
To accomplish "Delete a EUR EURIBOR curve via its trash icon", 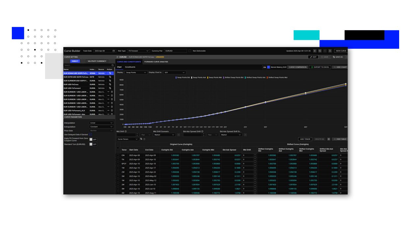I will point(112,92).
